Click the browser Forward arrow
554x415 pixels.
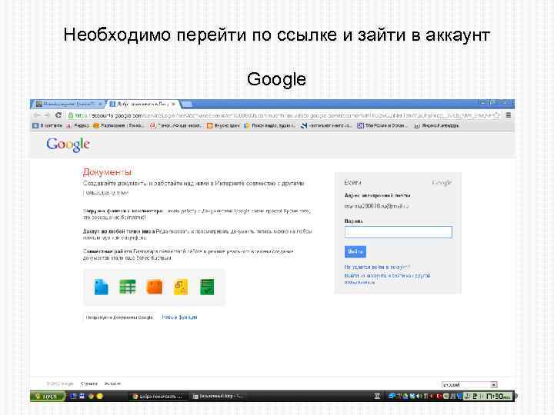coord(47,115)
